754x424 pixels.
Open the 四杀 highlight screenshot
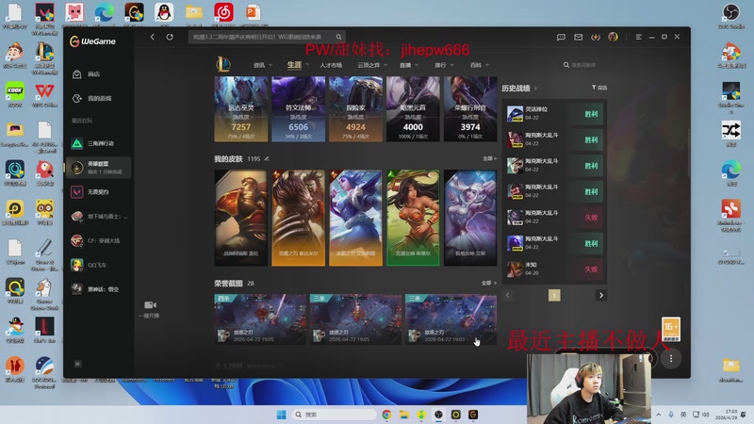(x=260, y=319)
